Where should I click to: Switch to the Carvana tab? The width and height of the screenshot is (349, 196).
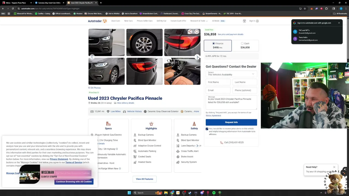click(49, 3)
